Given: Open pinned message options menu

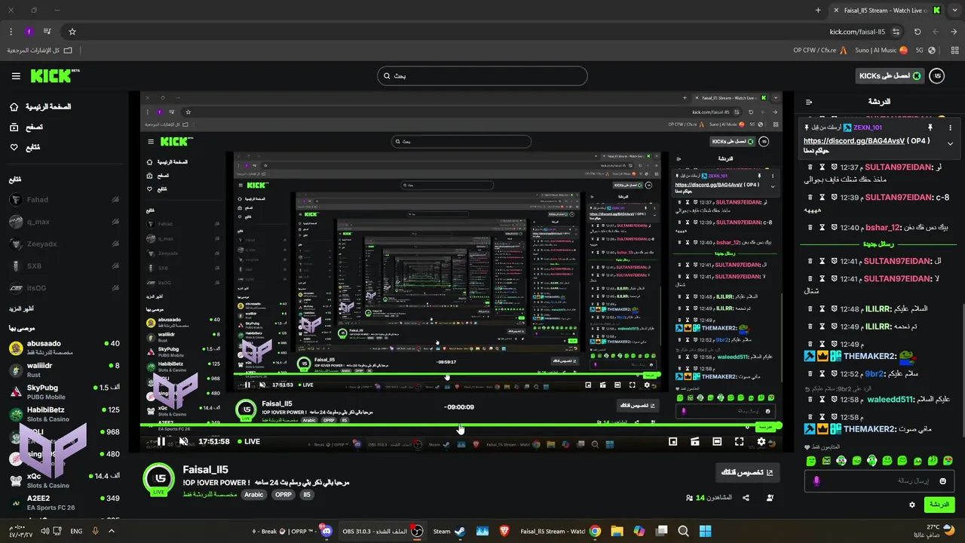Looking at the screenshot, I should point(950,128).
